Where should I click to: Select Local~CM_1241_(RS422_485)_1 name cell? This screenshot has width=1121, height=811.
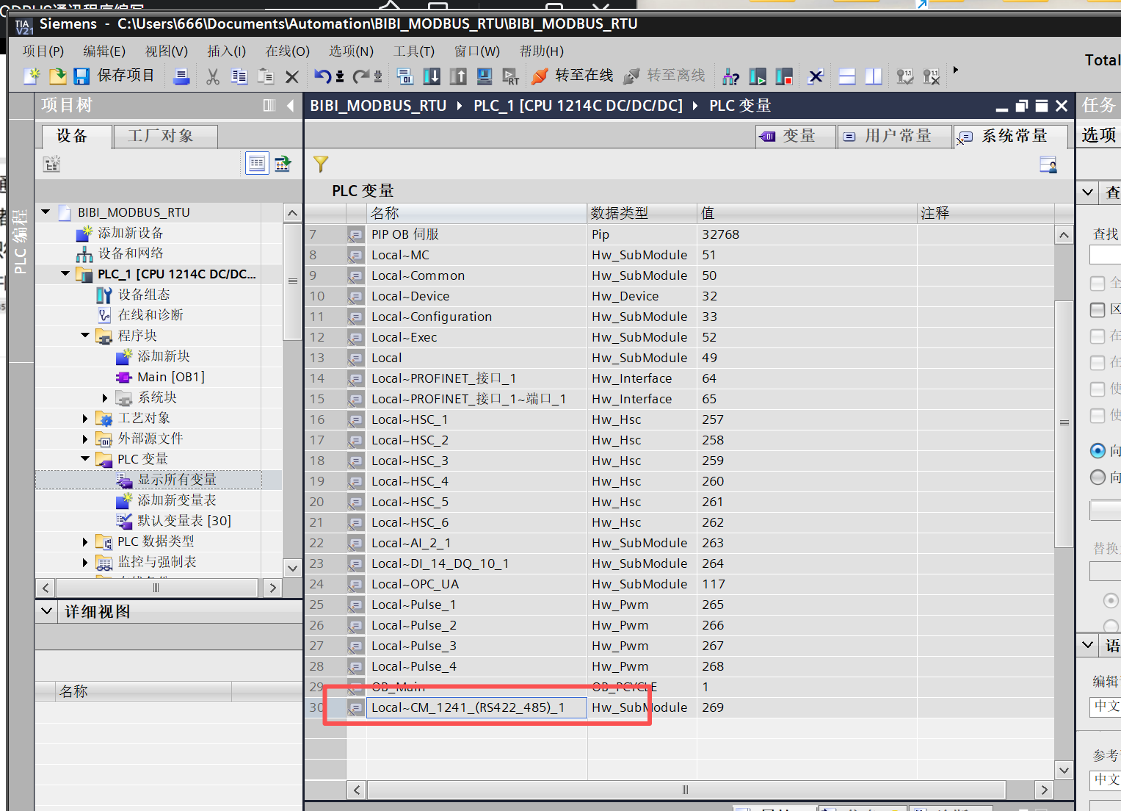tap(476, 707)
